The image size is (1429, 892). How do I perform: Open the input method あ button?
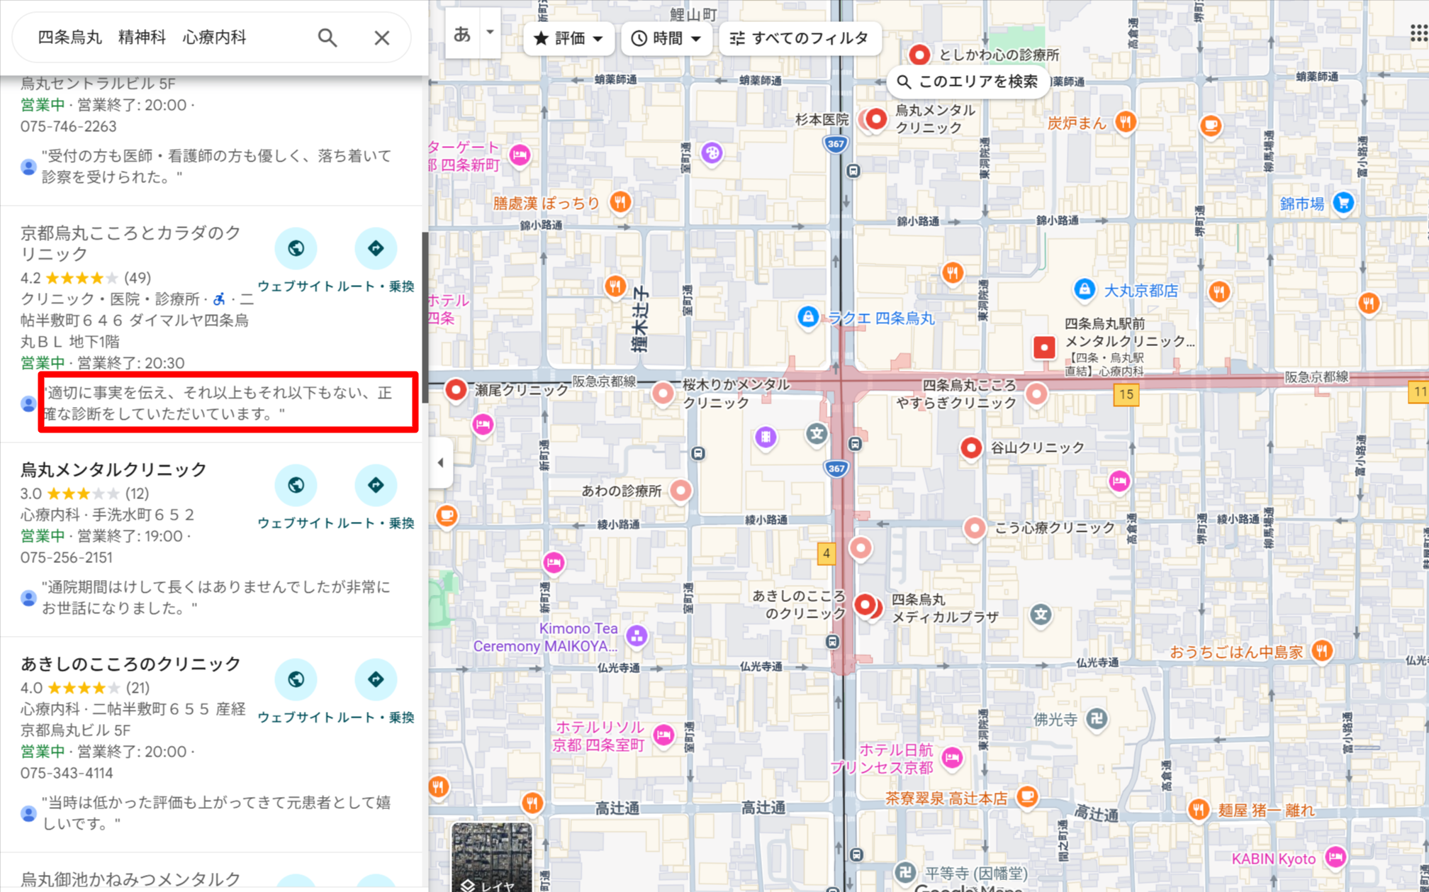pyautogui.click(x=462, y=33)
